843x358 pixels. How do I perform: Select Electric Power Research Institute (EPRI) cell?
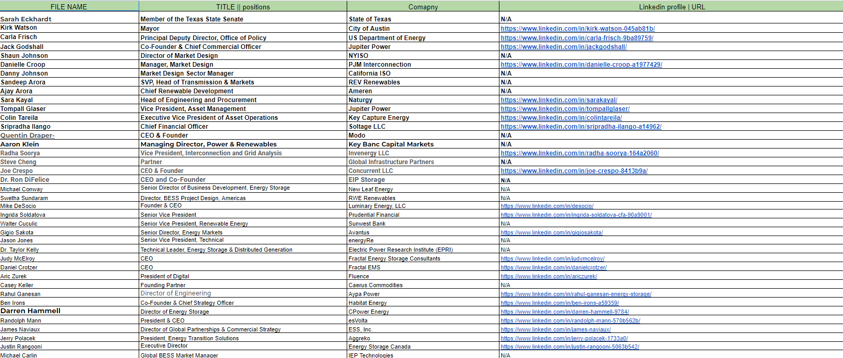point(423,250)
